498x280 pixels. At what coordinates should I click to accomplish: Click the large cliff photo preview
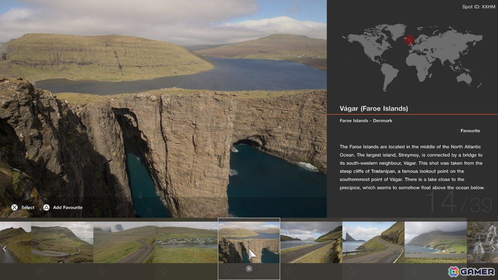click(164, 109)
